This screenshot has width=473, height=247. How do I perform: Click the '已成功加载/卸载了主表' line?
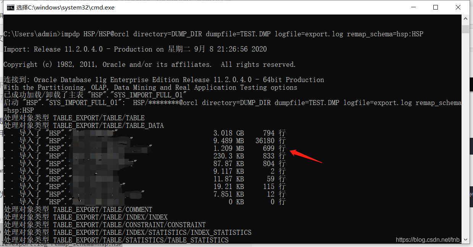(95, 95)
